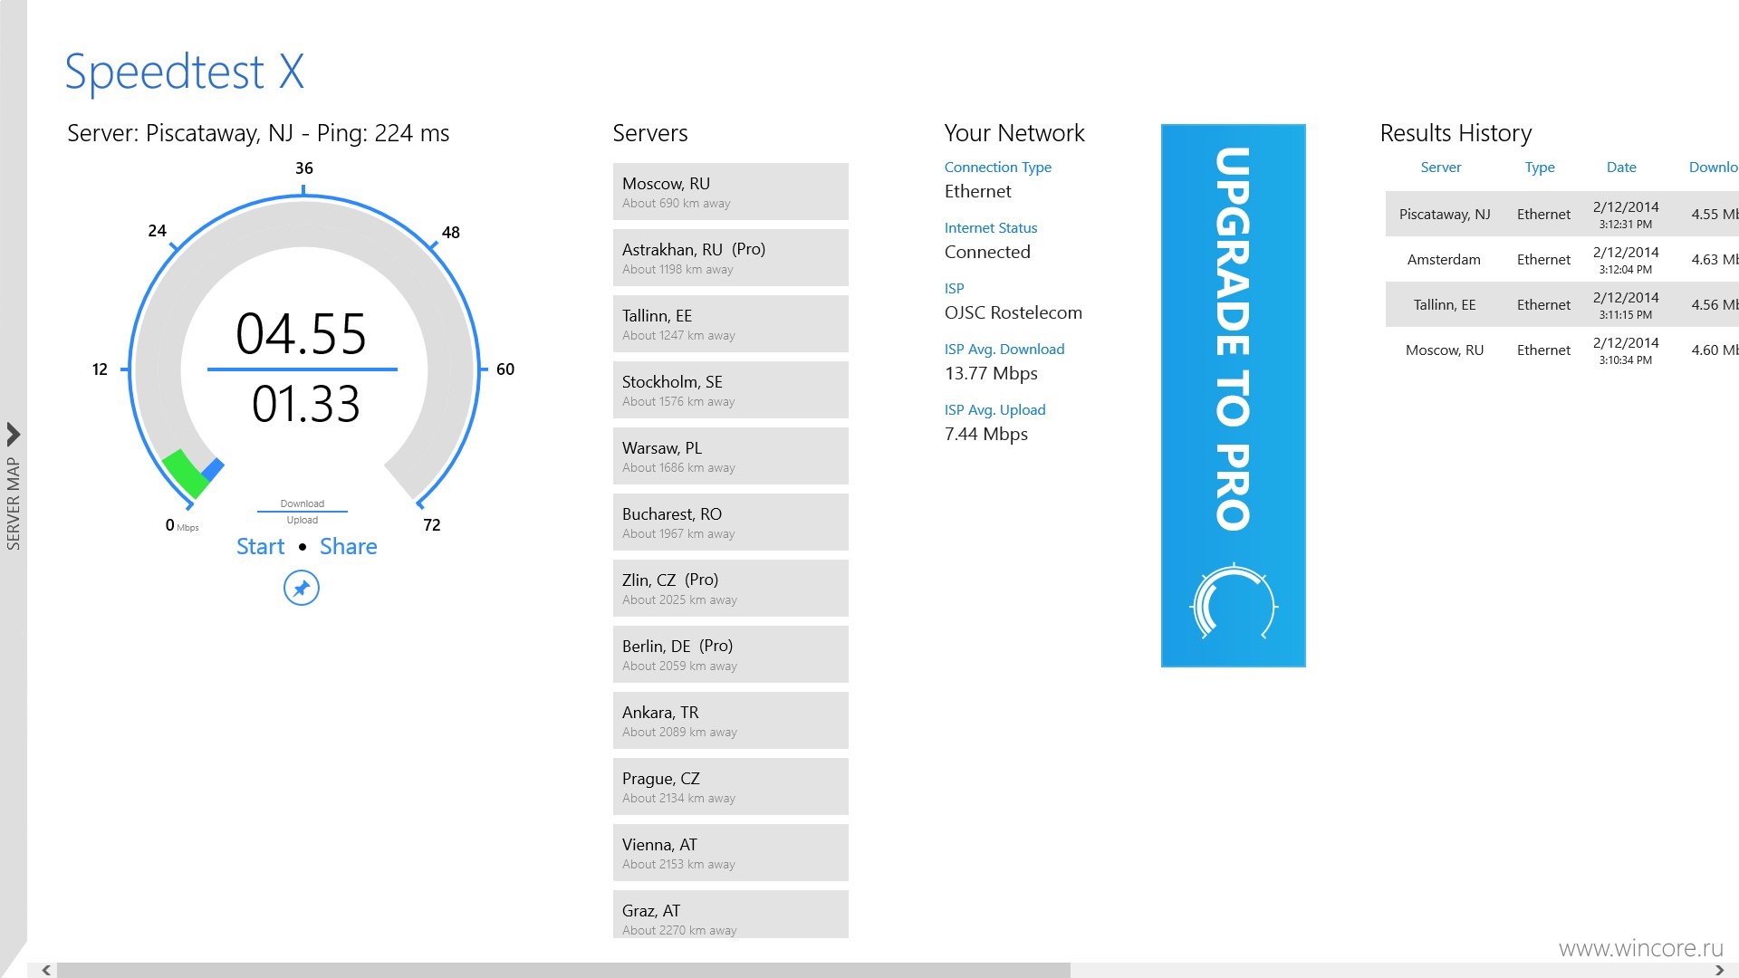Open the Tallinn, EE history row
Viewport: 1739px width, 978px height.
point(1562,305)
